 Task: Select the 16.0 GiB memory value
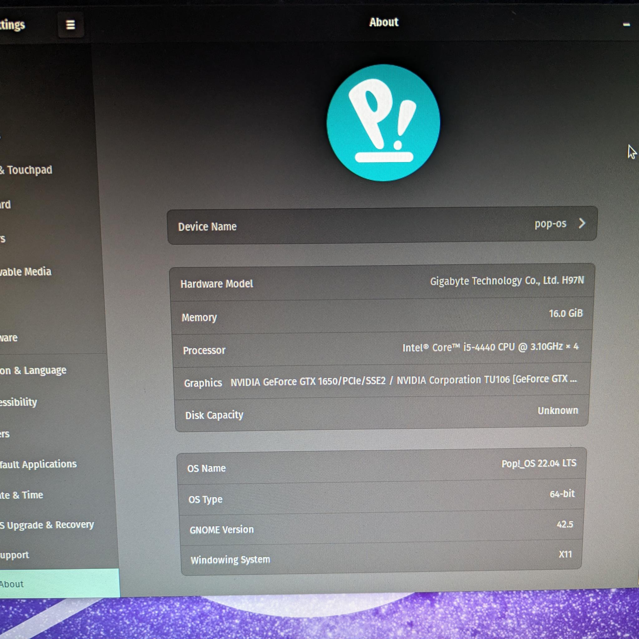tap(566, 313)
